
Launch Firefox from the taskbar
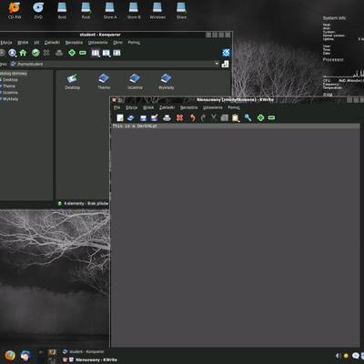[x=10, y=356]
